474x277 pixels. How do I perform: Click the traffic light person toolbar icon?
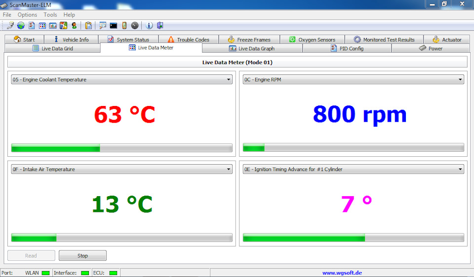[x=74, y=26]
